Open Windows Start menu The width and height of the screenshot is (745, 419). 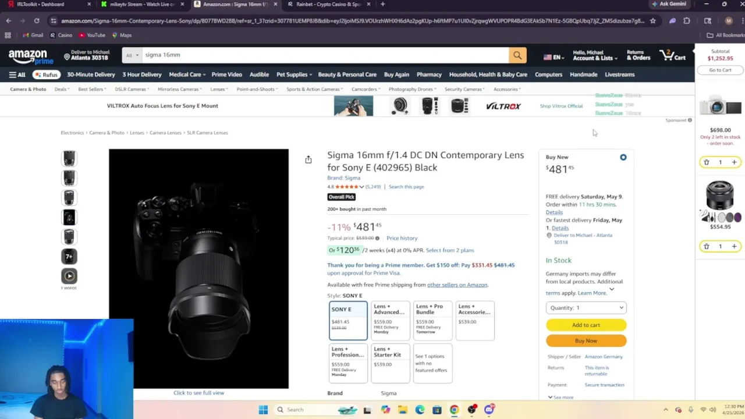tap(263, 410)
